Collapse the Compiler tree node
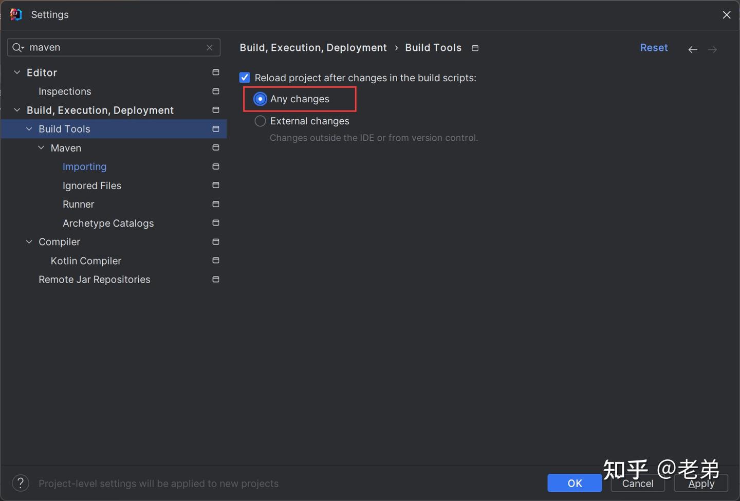This screenshot has height=501, width=740. pos(29,242)
